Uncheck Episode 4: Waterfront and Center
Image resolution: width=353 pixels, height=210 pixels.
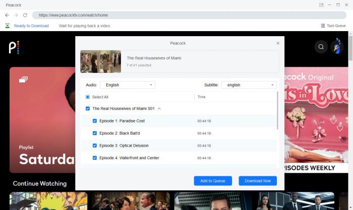point(95,158)
